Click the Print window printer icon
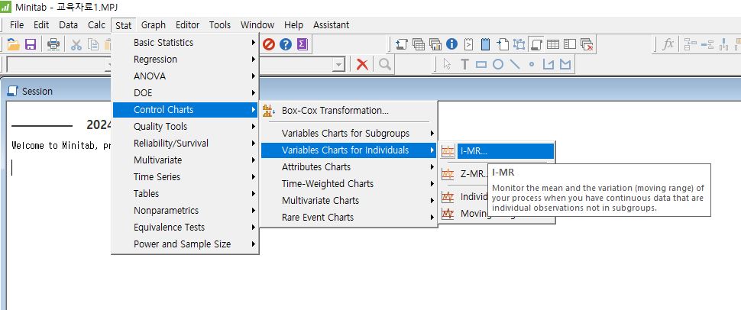741x310 pixels. tap(53, 44)
